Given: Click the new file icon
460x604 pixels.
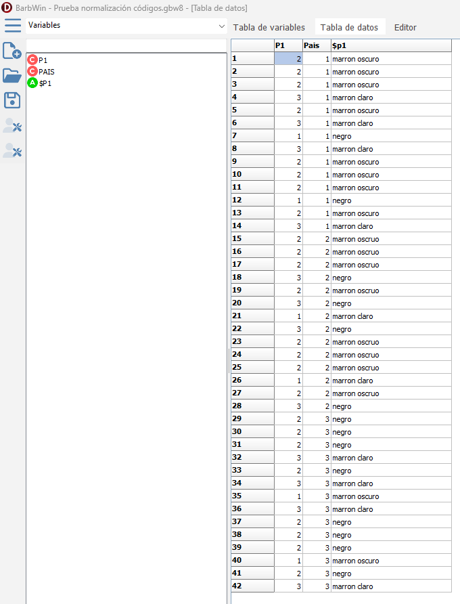Looking at the screenshot, I should (12, 51).
